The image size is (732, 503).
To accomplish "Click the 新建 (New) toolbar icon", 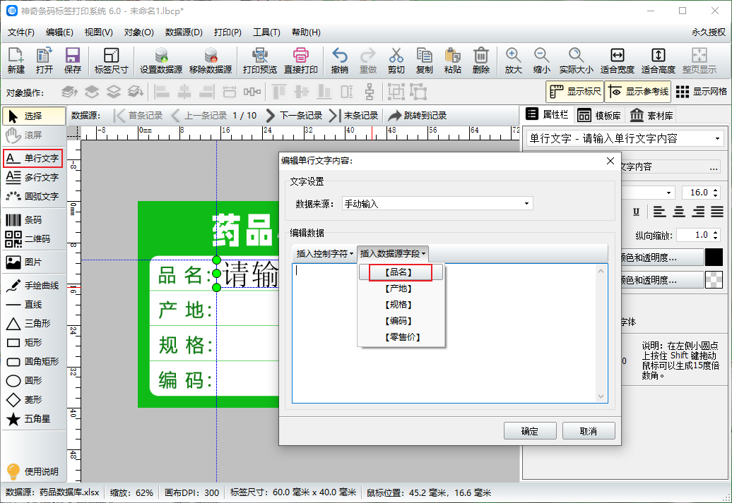I will (16, 61).
